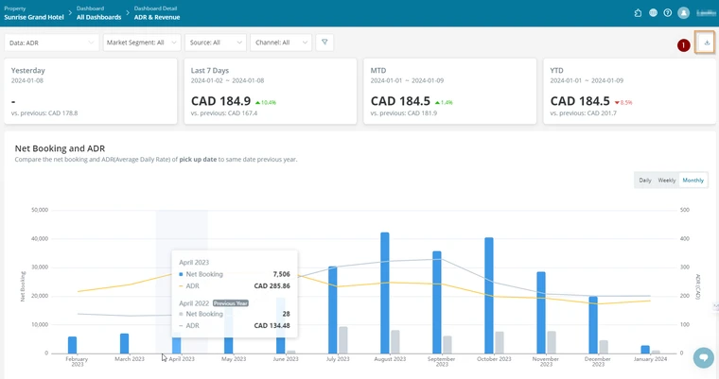The image size is (719, 379).
Task: Click 'vs. previous: CAD 178.8' text
Action: tap(44, 113)
